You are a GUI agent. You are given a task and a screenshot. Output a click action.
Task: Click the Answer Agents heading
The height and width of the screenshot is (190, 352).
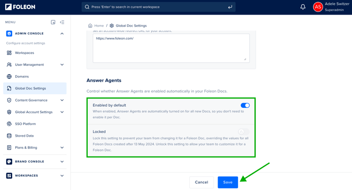click(104, 81)
